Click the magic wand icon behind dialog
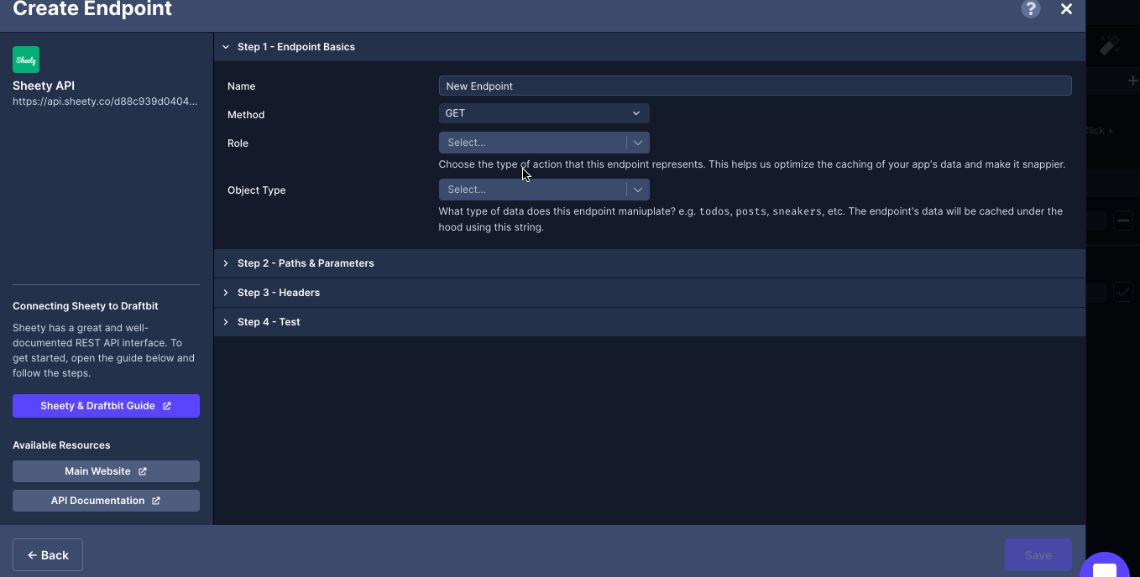Screen dimensions: 1140x577 (1110, 45)
